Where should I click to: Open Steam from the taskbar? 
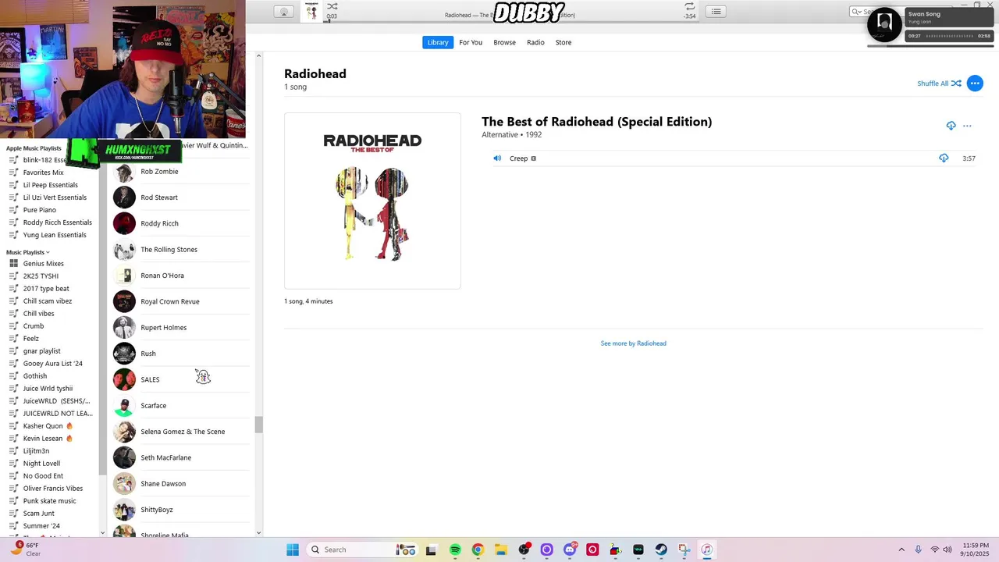point(661,550)
